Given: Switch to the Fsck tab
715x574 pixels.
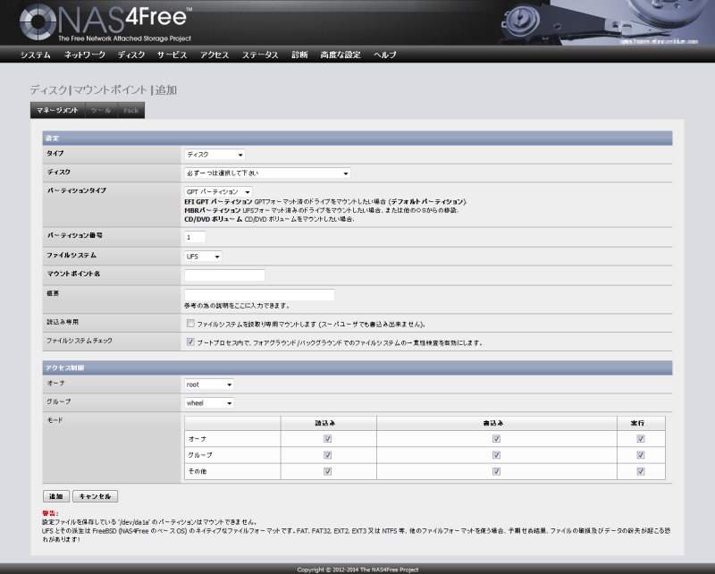Looking at the screenshot, I should pos(130,111).
